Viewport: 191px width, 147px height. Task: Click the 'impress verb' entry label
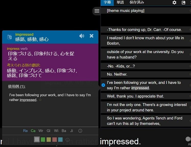point(17,48)
